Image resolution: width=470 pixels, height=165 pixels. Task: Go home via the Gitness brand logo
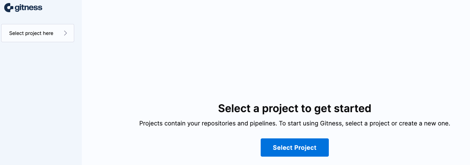[23, 8]
